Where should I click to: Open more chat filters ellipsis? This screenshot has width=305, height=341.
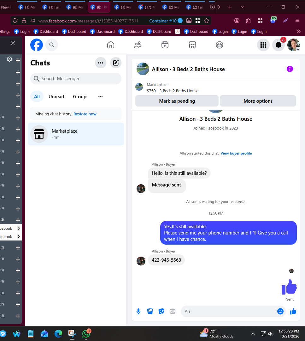coord(100,96)
